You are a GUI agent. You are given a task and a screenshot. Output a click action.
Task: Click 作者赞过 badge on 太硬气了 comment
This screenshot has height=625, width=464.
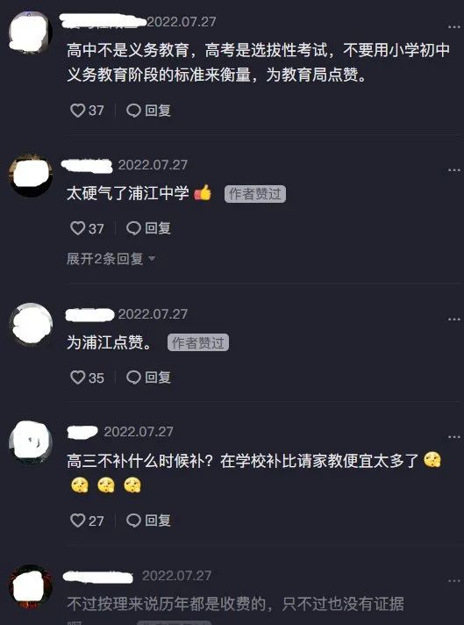coord(255,194)
